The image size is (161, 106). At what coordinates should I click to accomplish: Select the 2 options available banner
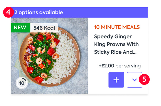(80, 12)
